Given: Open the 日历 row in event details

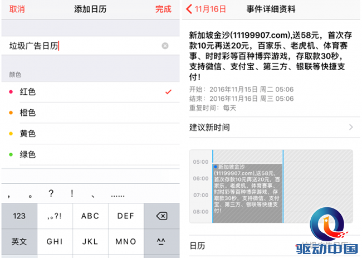Looking at the screenshot, I should coord(275,246).
